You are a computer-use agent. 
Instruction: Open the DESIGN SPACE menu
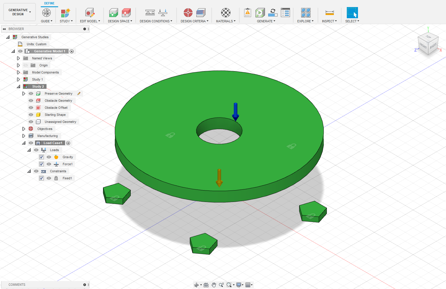120,21
